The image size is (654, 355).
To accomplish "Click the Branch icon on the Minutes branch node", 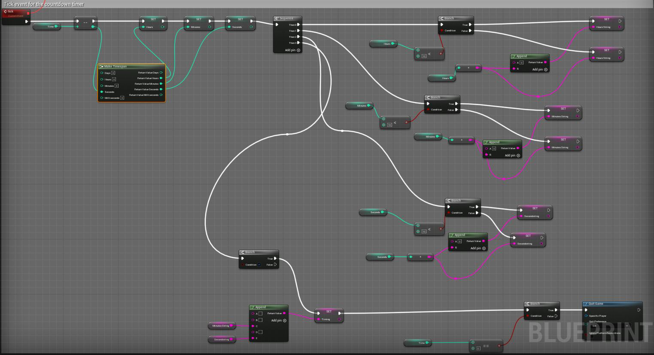I will [x=428, y=98].
